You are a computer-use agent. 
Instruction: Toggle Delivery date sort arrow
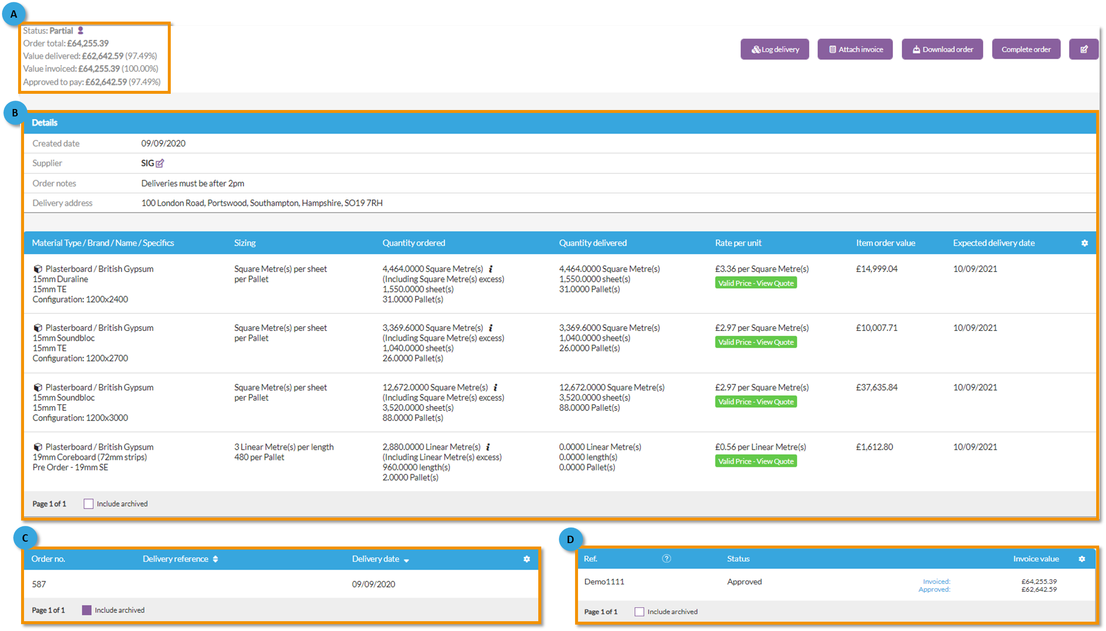point(406,560)
